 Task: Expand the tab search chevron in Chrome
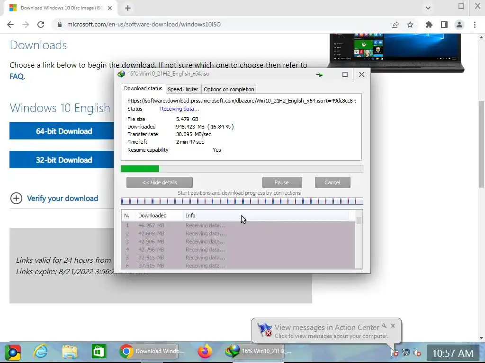pos(428,8)
